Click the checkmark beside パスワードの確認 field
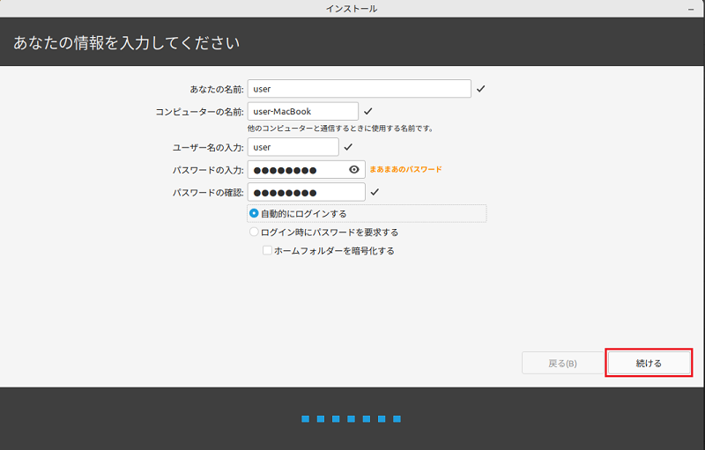This screenshot has width=705, height=450. [375, 192]
